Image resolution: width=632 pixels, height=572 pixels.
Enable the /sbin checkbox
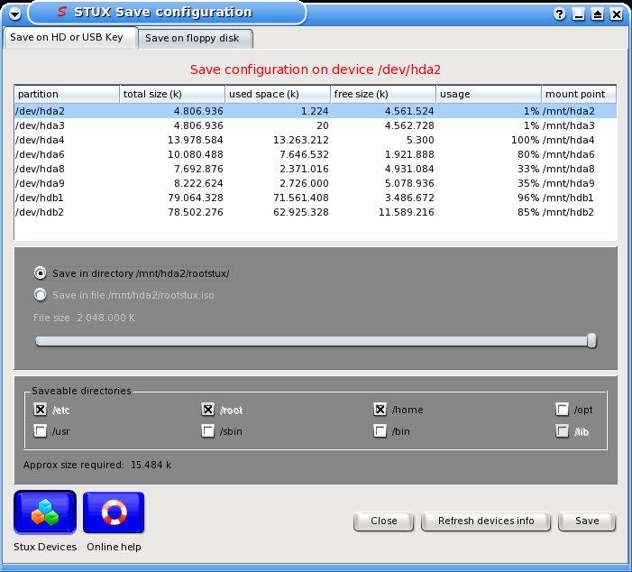pos(207,431)
